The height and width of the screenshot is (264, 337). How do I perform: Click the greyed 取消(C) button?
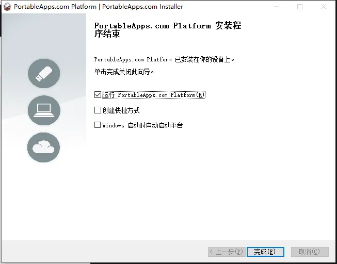(310, 252)
